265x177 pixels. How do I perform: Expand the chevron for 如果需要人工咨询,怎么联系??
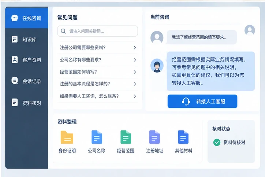[x=135, y=96]
